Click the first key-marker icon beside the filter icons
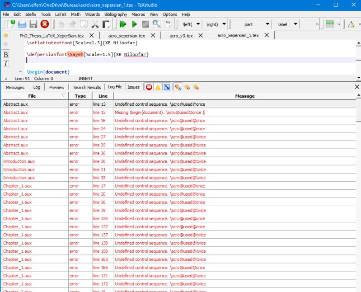Screen dimensions: 361x292 [x=178, y=87]
